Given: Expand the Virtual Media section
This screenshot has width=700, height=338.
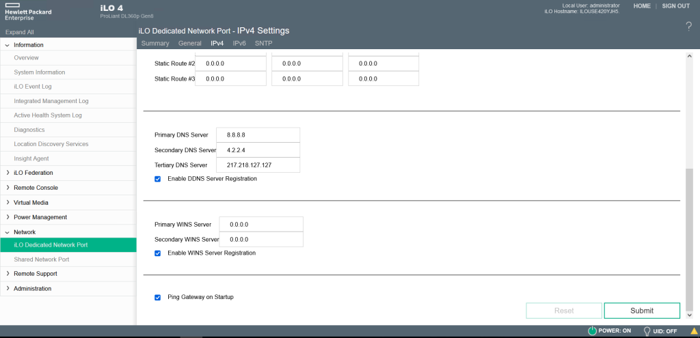Looking at the screenshot, I should point(7,202).
